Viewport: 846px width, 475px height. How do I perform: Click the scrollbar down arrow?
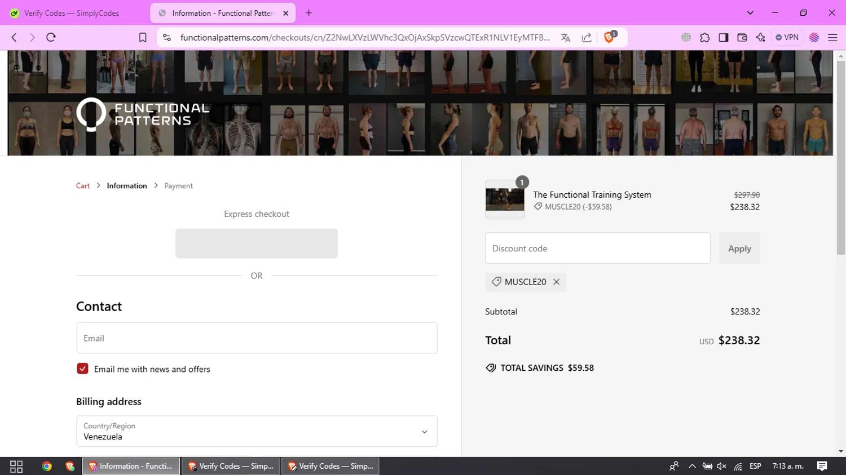tap(841, 451)
